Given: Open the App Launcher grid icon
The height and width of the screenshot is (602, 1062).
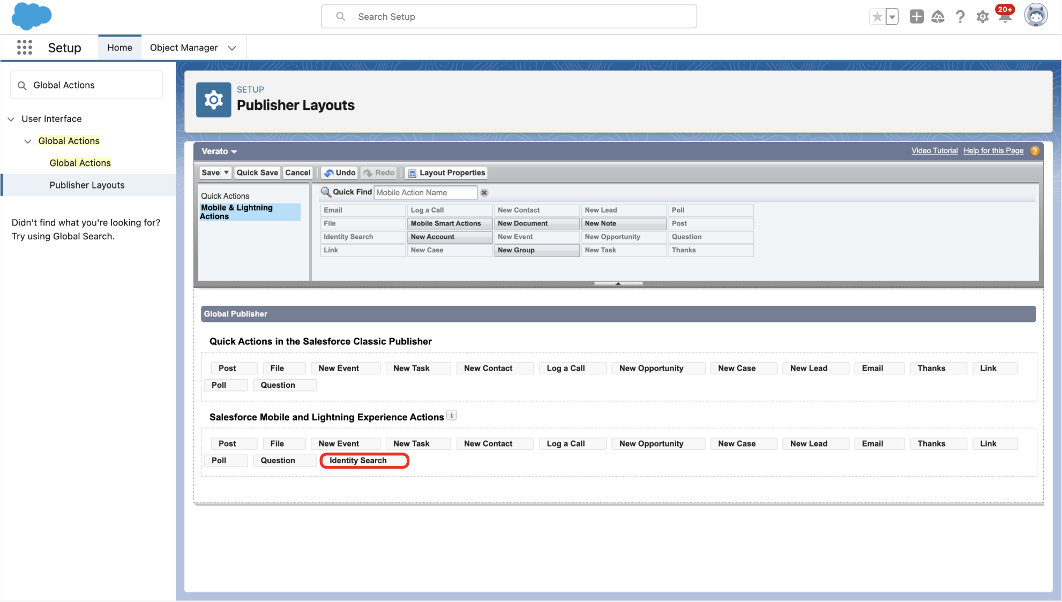Looking at the screenshot, I should click(x=24, y=48).
